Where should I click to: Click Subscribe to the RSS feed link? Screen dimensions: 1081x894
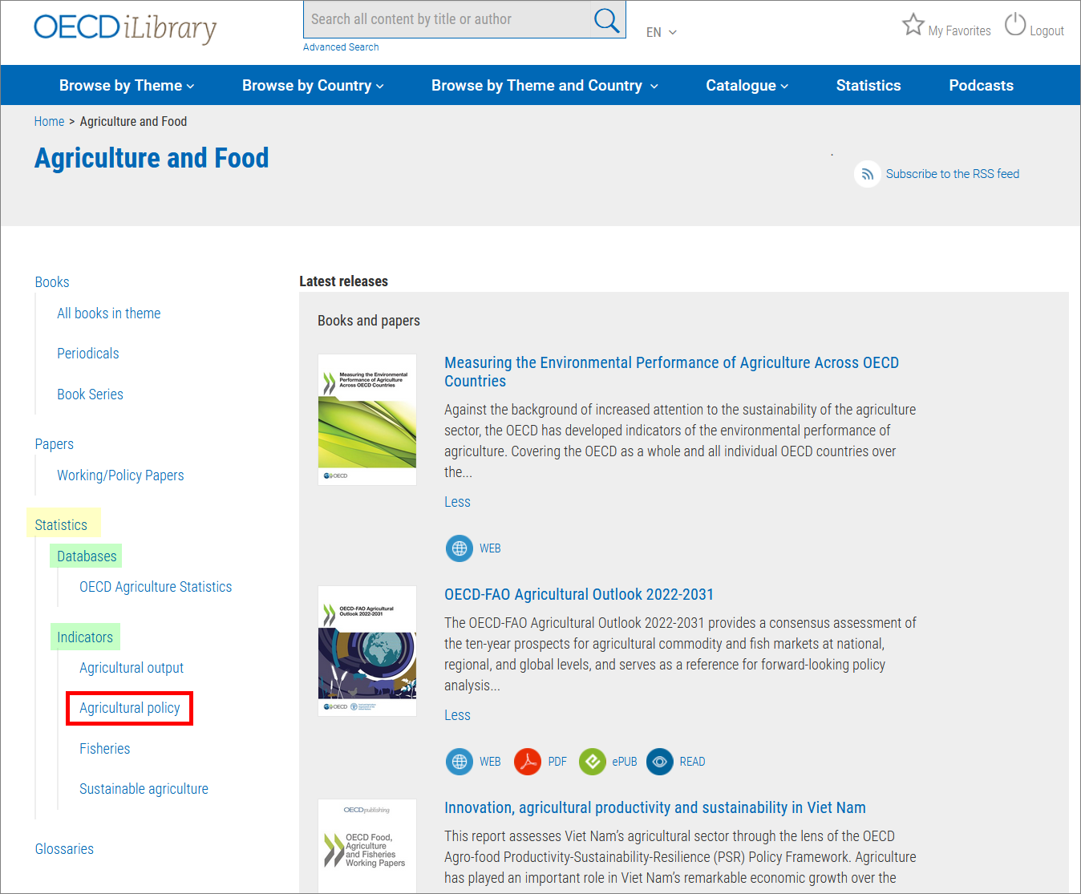click(952, 174)
